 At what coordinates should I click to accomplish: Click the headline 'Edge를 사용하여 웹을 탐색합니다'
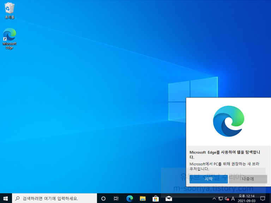coord(225,155)
